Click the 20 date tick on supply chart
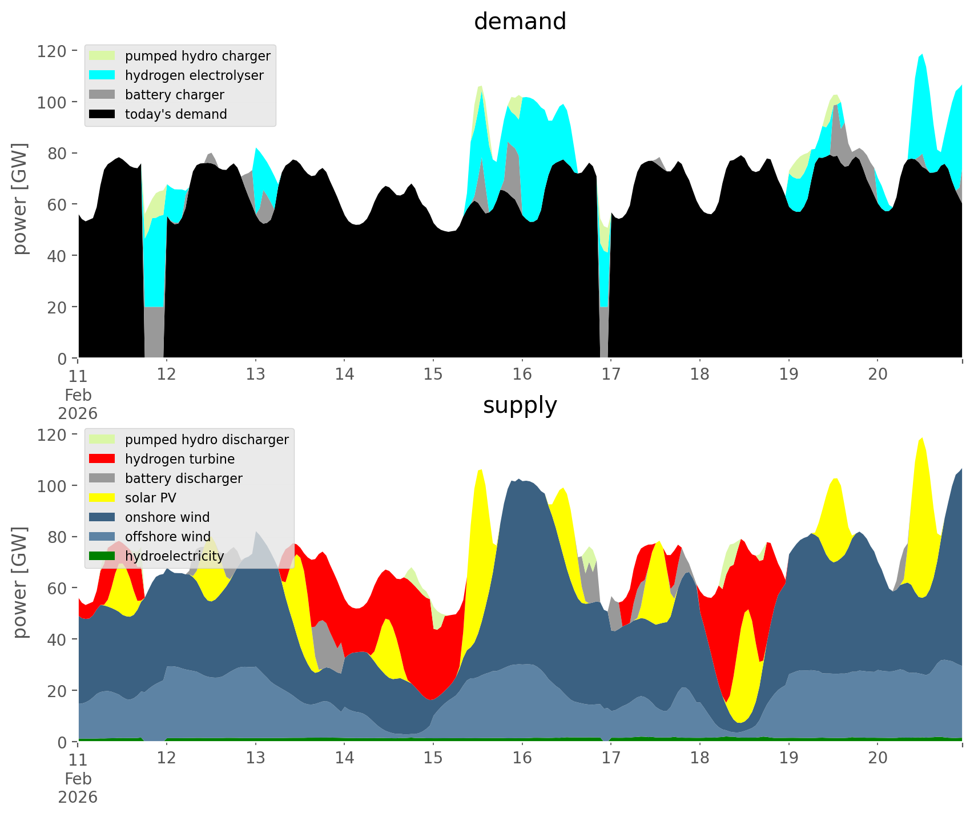The image size is (974, 817). point(878,758)
